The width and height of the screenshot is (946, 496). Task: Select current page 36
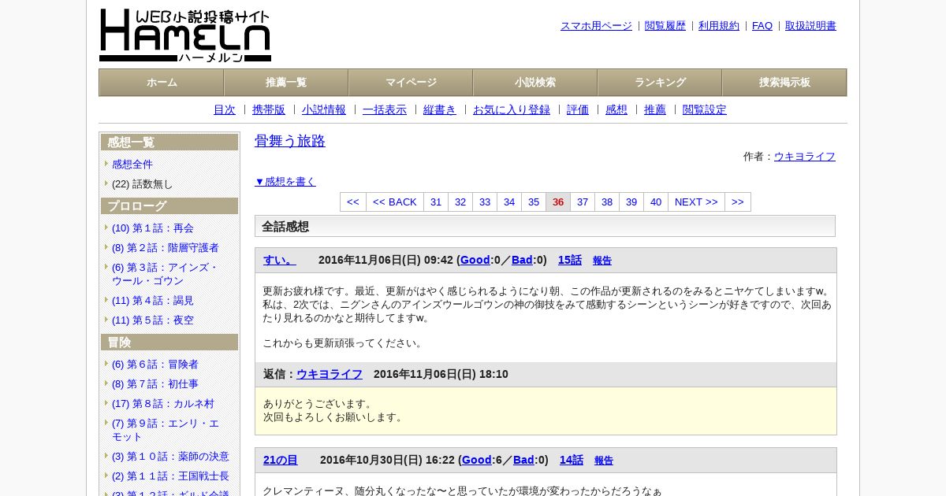[x=558, y=202]
